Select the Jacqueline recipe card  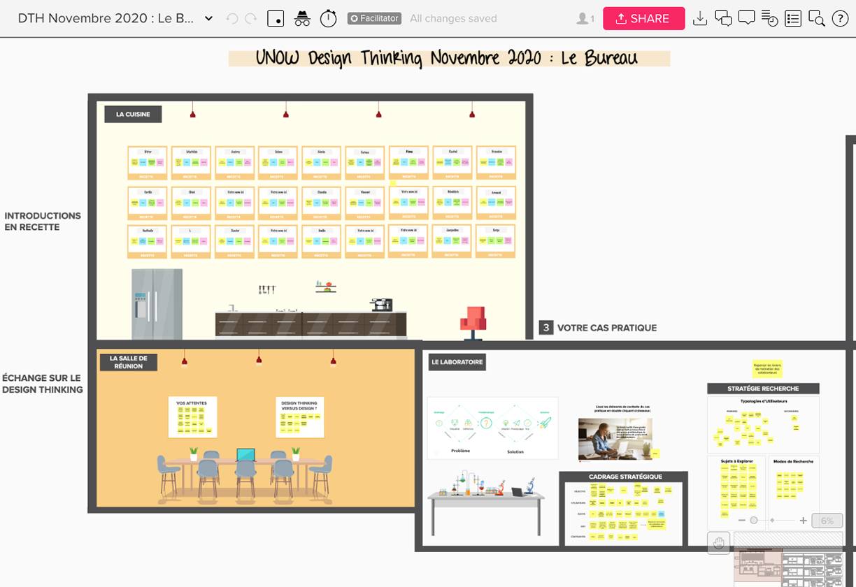pyautogui.click(x=452, y=242)
